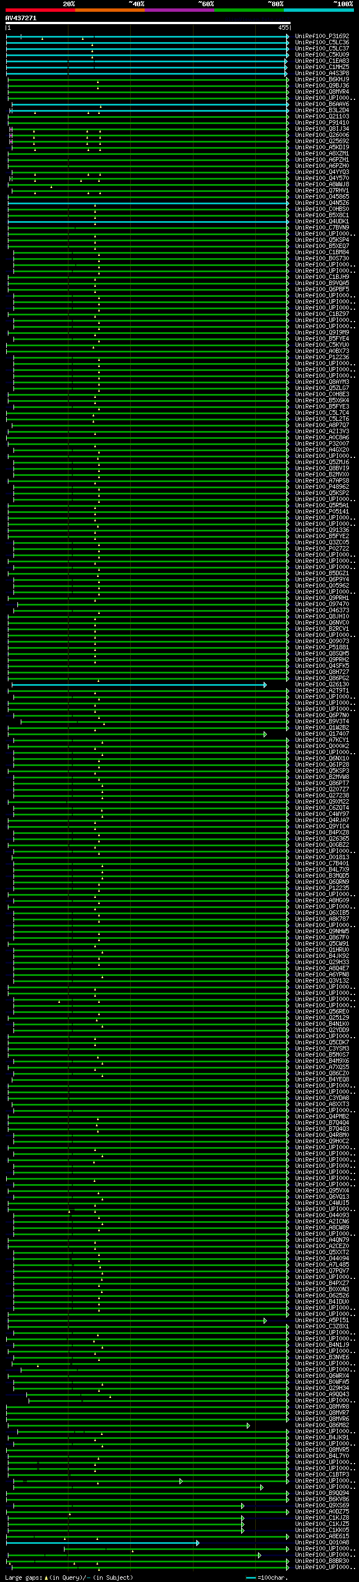Select label UniRef100_B6AAV6
This screenshot has width=359, height=1582.
coord(322,104)
